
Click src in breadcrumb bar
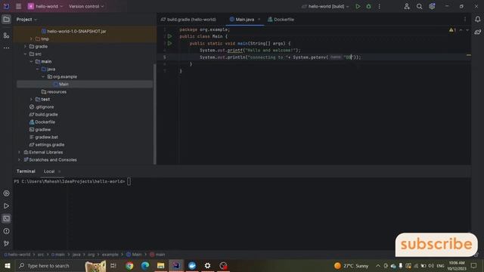(x=41, y=255)
